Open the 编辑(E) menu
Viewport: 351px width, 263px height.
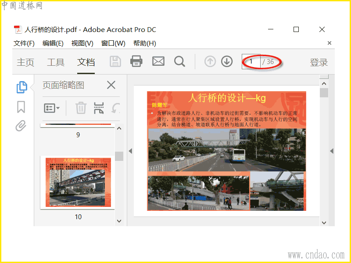53,43
